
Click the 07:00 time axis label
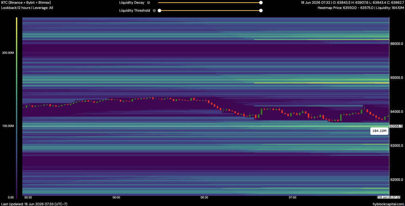click(293, 197)
